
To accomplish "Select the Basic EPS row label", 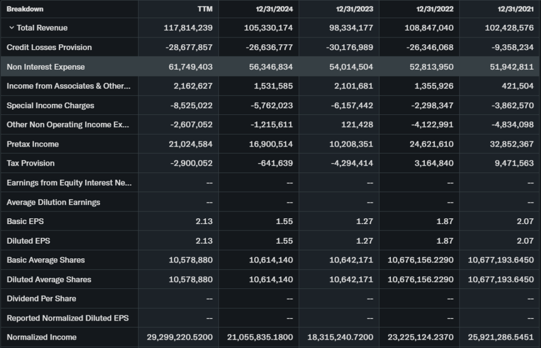I will (x=25, y=221).
